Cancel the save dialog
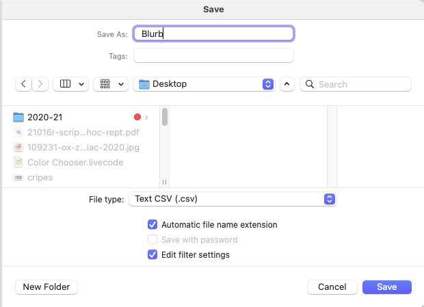Viewport: 424px width, 307px height. [332, 287]
